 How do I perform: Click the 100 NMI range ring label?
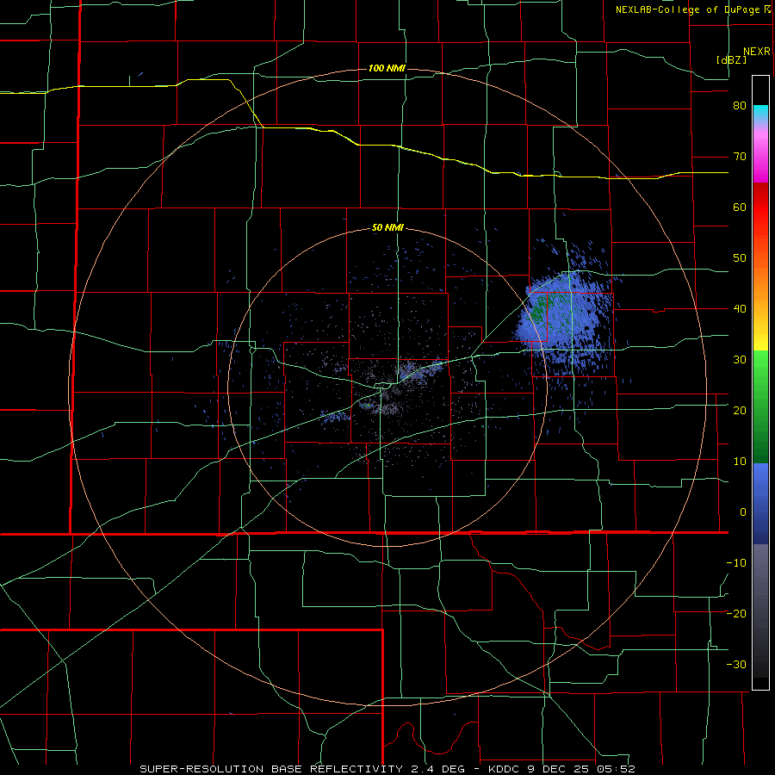(387, 68)
